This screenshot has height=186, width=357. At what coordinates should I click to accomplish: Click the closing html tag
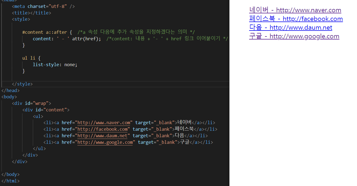pyautogui.click(x=10, y=181)
